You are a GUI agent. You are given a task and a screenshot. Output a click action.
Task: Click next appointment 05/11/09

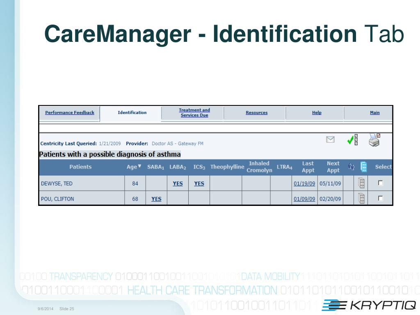coord(330,183)
